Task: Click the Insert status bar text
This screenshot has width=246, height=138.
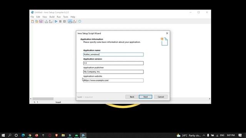Action: click(58, 102)
